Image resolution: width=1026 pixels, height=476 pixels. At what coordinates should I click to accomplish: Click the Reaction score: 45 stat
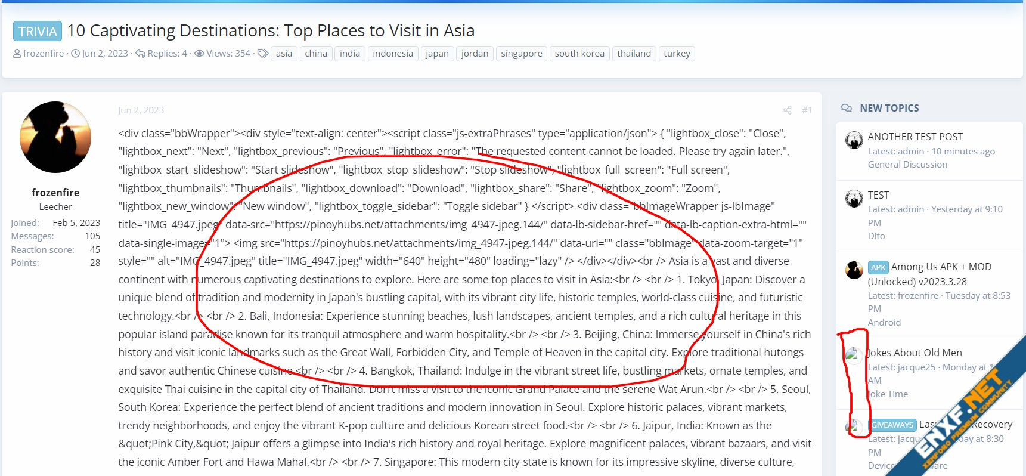[x=55, y=250]
